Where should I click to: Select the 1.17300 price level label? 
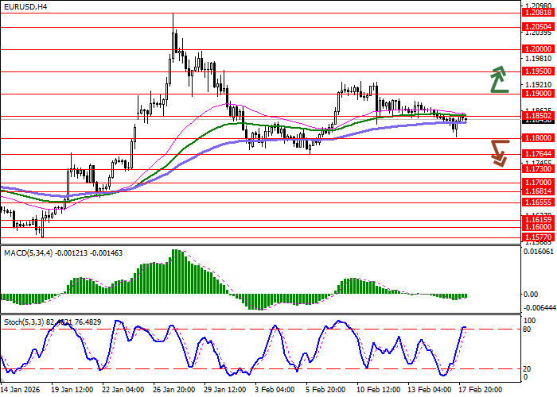pyautogui.click(x=537, y=169)
